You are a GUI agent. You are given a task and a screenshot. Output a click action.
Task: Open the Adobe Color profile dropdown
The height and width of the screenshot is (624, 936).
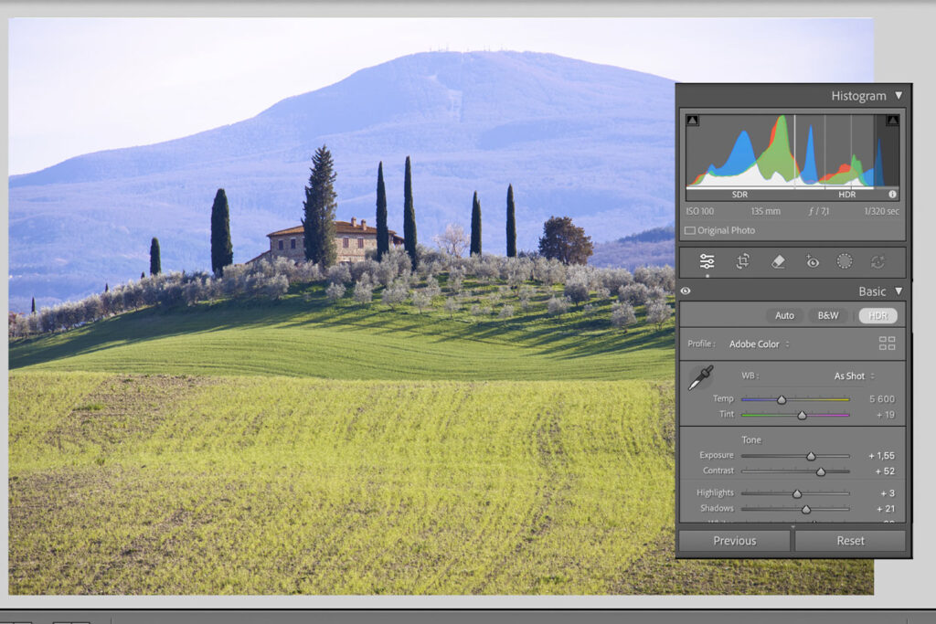pyautogui.click(x=760, y=344)
